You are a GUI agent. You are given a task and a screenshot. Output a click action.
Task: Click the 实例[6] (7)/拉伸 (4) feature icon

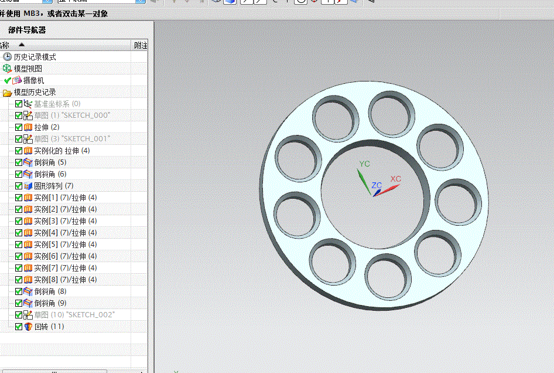coord(28,256)
